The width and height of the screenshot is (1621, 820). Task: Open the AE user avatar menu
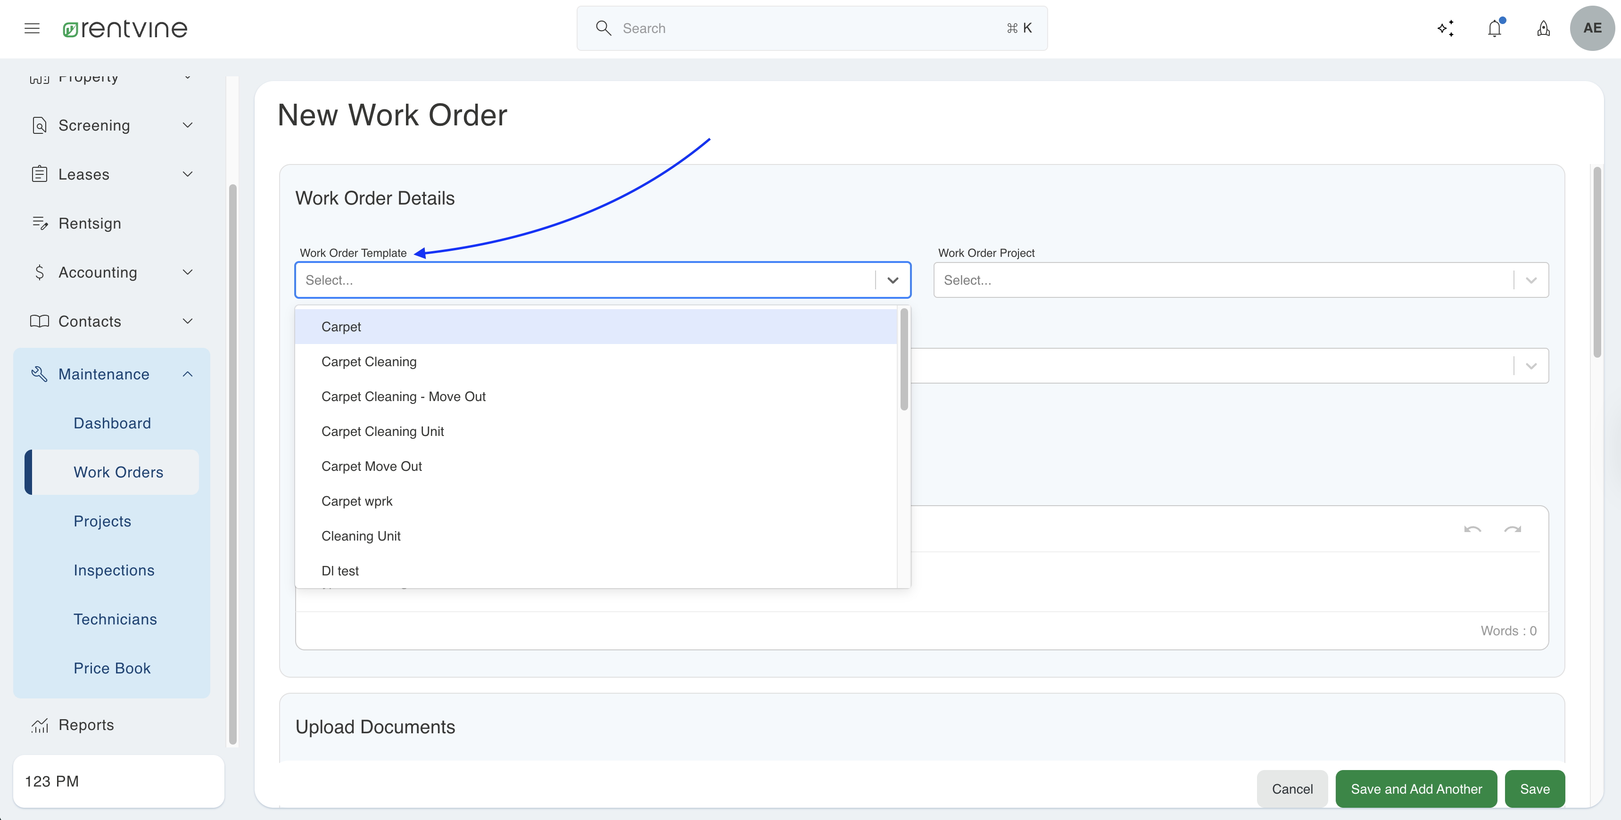(x=1592, y=28)
